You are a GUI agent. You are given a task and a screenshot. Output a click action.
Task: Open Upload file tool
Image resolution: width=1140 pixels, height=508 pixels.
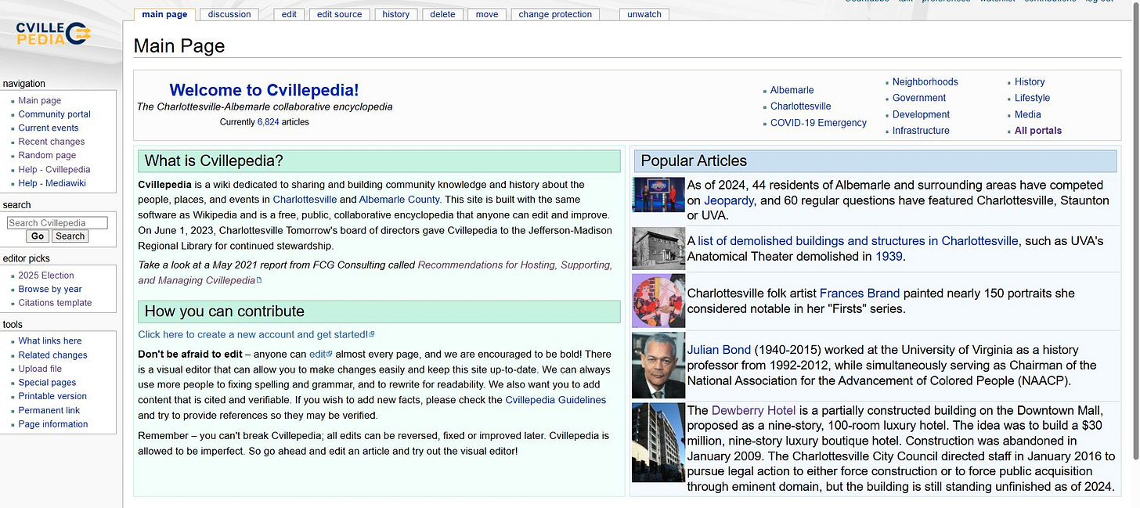click(x=40, y=369)
